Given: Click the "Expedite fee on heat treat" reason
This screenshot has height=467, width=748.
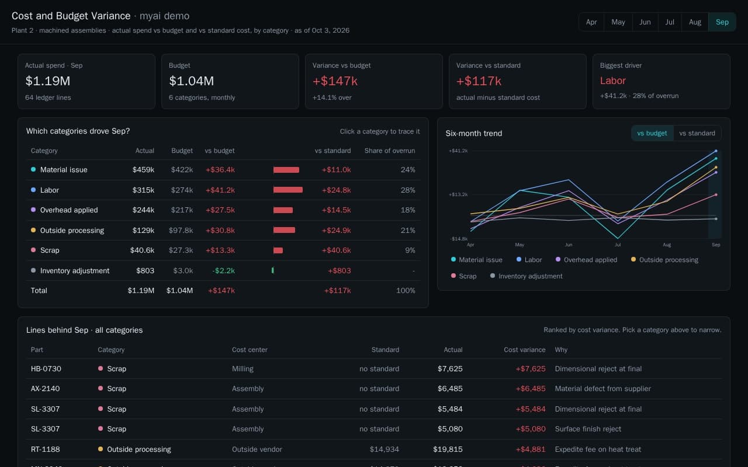Looking at the screenshot, I should 598,449.
